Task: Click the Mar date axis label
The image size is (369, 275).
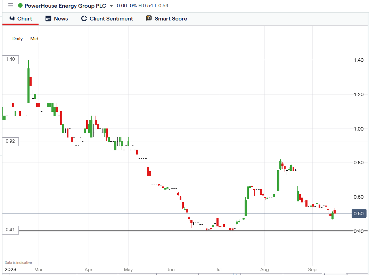Action: [x=39, y=269]
